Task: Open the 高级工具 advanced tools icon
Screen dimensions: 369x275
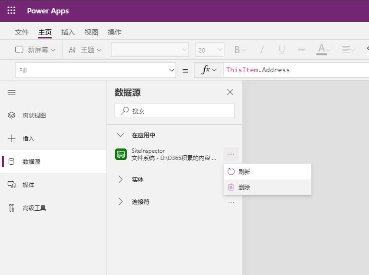Action: 12,208
